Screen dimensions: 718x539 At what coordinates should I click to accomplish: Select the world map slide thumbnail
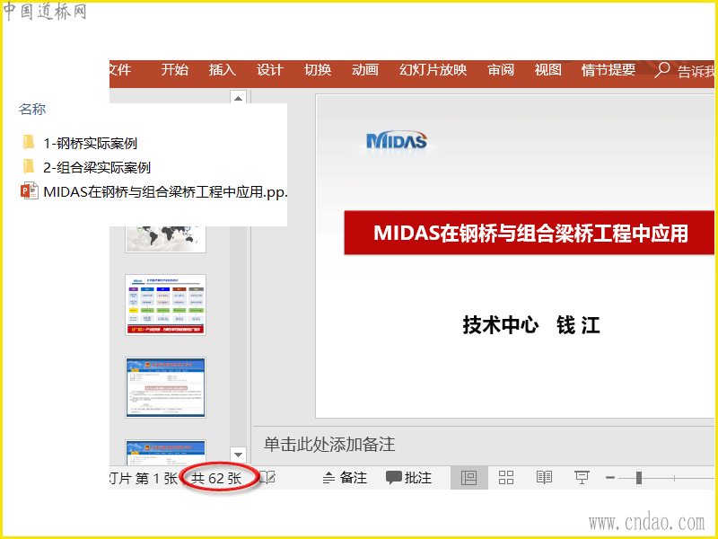(x=165, y=239)
